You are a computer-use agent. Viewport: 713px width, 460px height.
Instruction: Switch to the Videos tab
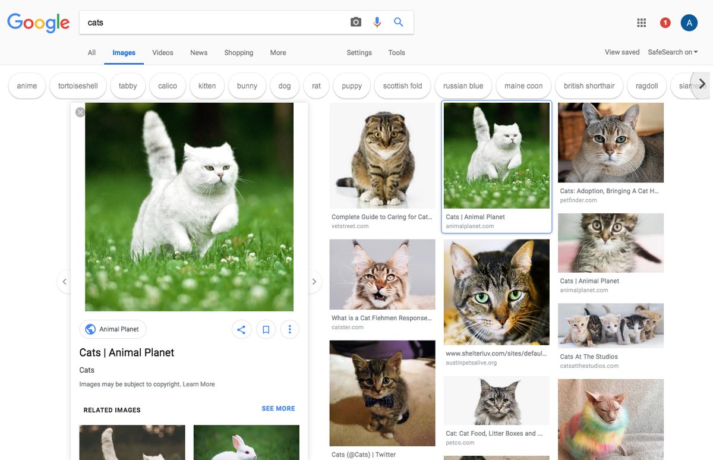pos(162,52)
